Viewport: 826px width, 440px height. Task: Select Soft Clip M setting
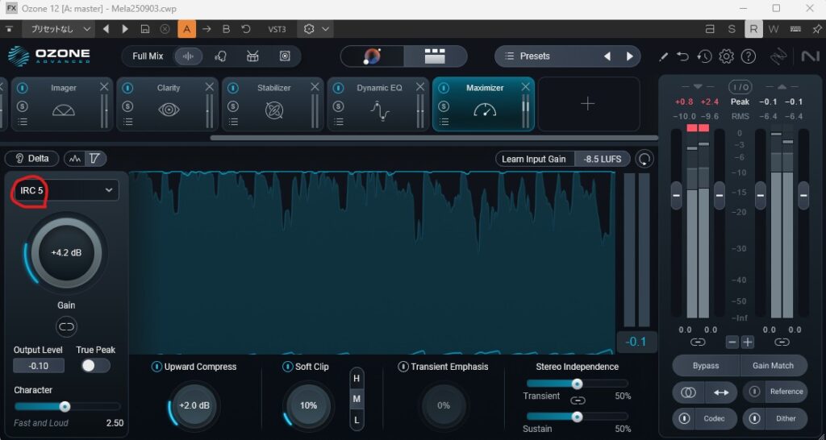(x=357, y=399)
